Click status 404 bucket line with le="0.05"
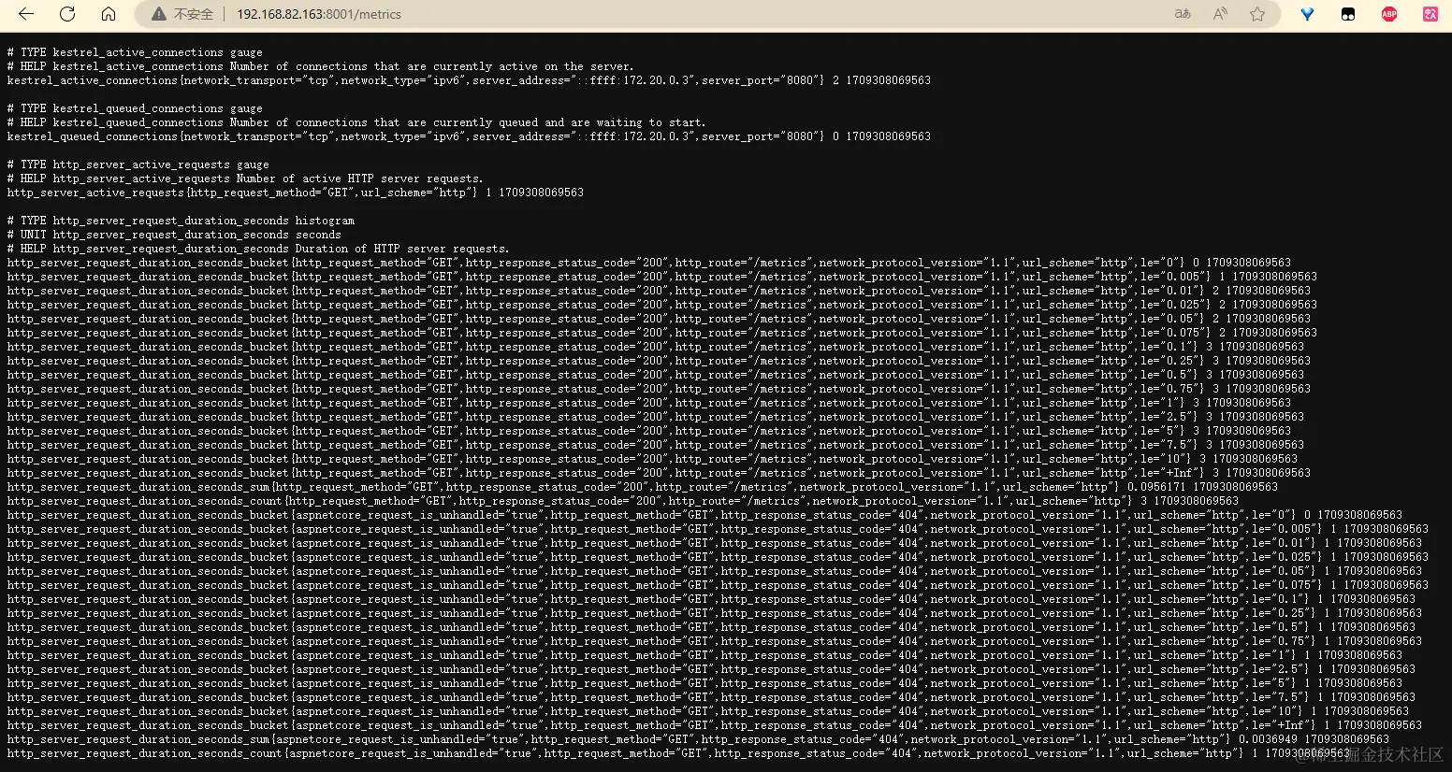This screenshot has height=772, width=1452. point(714,571)
